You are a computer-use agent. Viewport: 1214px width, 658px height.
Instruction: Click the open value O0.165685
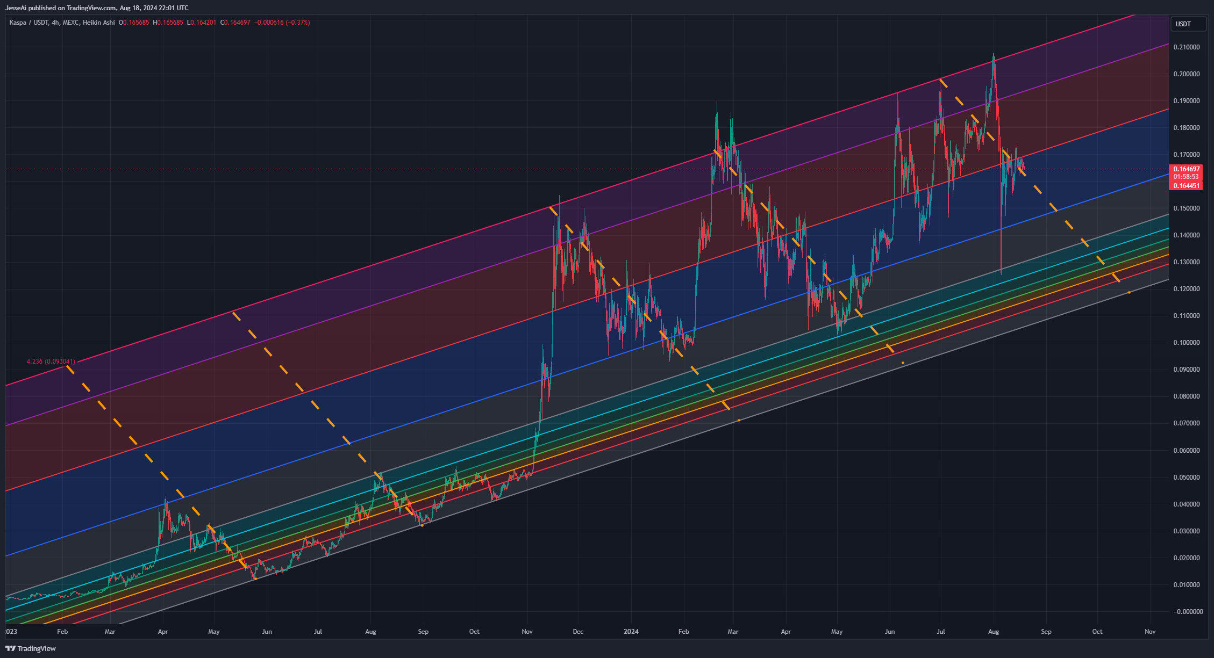(x=134, y=23)
